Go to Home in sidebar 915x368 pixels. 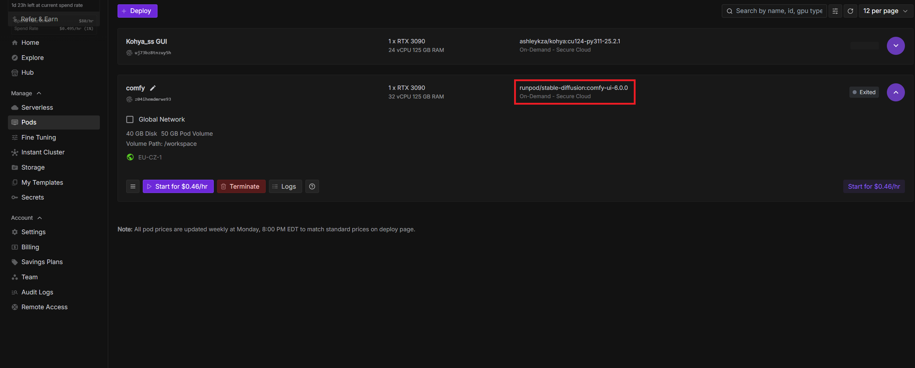tap(54, 43)
